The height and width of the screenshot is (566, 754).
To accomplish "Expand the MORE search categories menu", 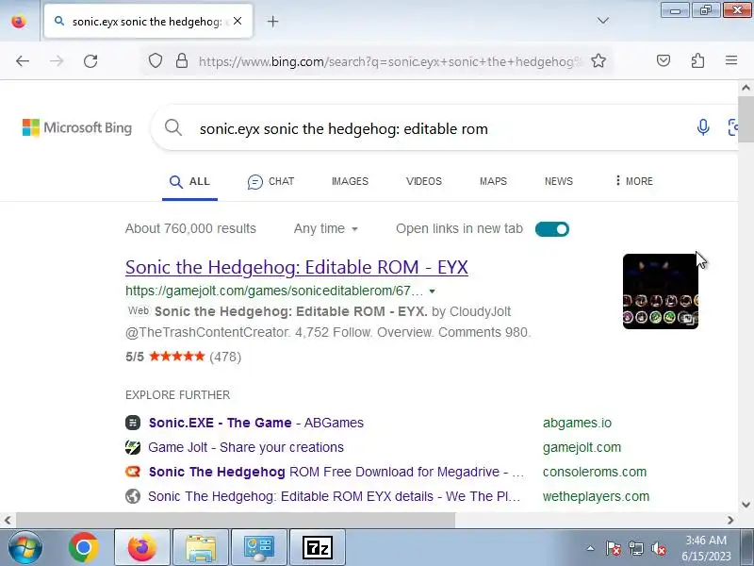I will [633, 181].
